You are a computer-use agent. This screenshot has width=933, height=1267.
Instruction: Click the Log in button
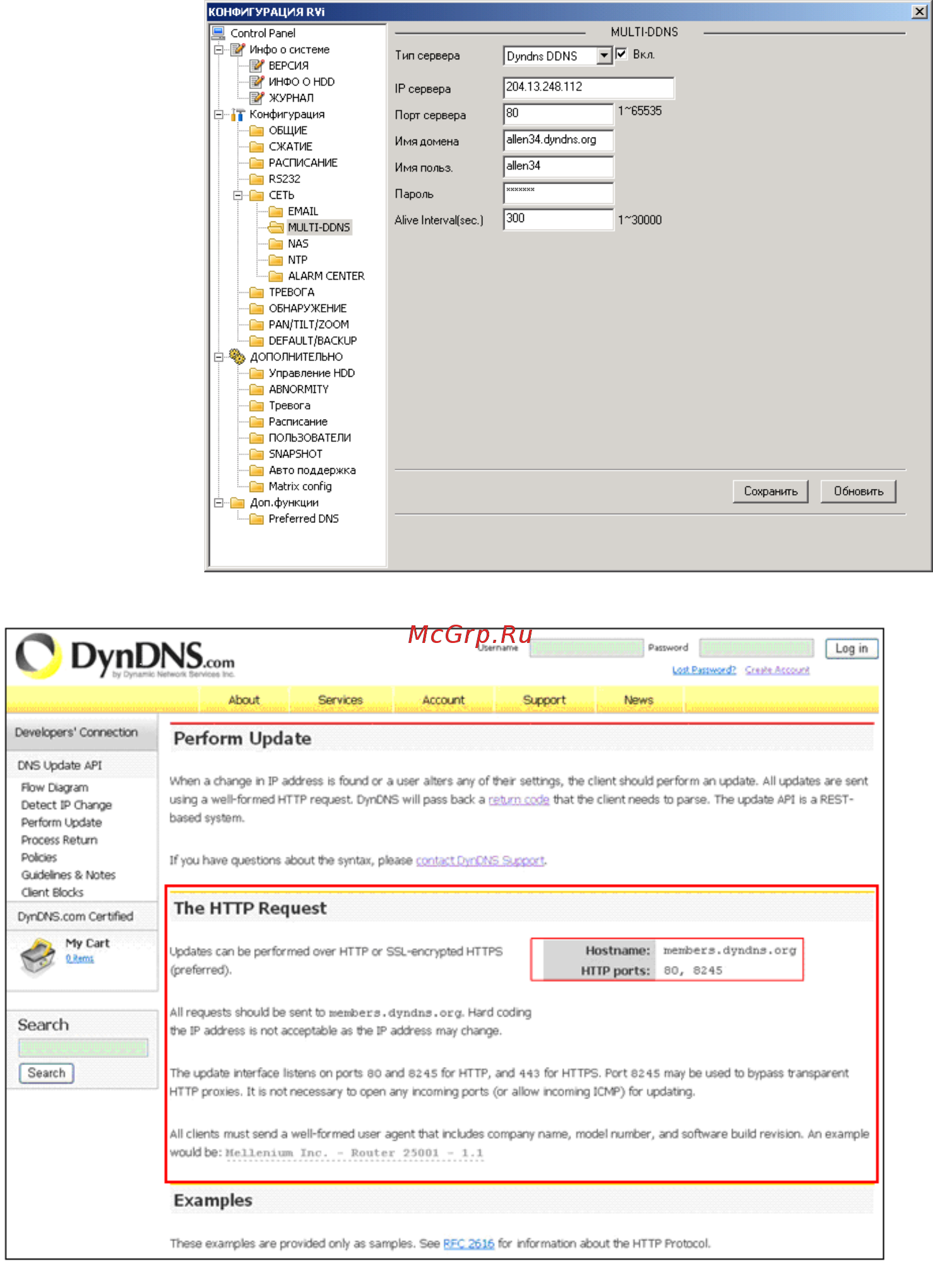[x=851, y=648]
